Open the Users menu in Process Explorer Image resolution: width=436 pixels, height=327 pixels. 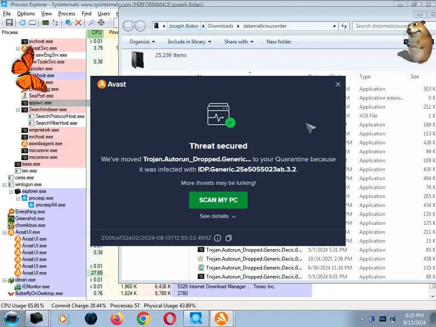pos(104,14)
